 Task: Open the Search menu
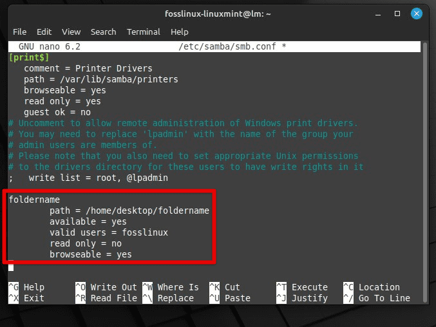pyautogui.click(x=104, y=32)
